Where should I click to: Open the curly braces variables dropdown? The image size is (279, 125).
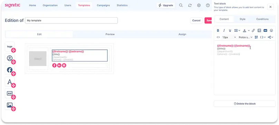pyautogui.click(x=263, y=37)
